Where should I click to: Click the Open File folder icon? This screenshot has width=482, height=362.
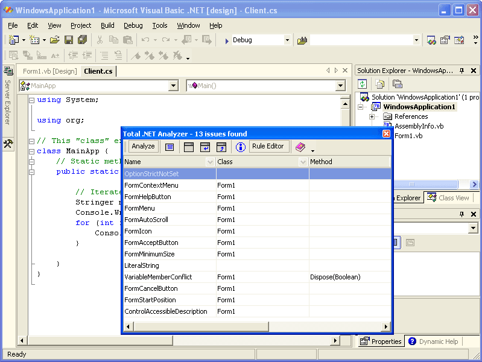[x=55, y=40]
